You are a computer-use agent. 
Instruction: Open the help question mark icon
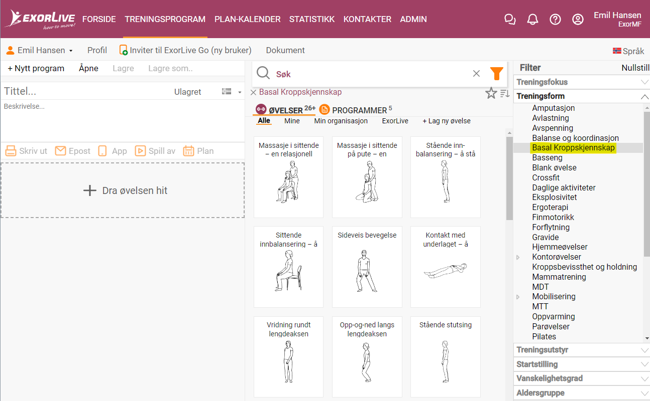click(555, 20)
